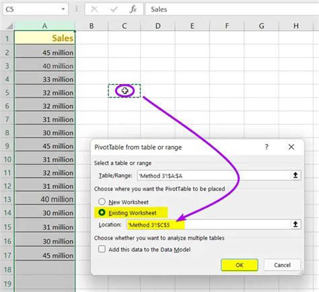Click the Table/Range input field
Viewport: 319px width, 292px height.
tap(214, 176)
